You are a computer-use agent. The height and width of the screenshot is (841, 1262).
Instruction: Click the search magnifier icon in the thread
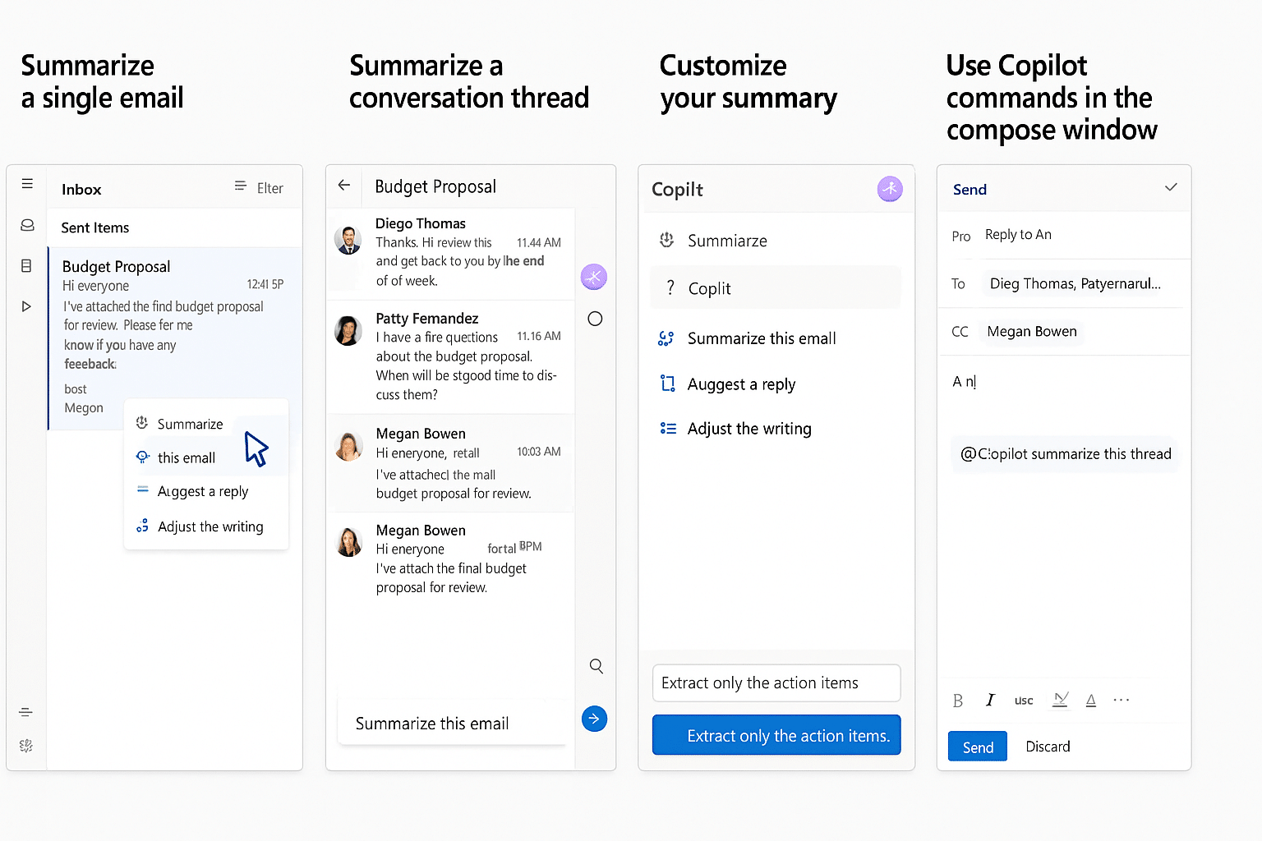pos(596,666)
